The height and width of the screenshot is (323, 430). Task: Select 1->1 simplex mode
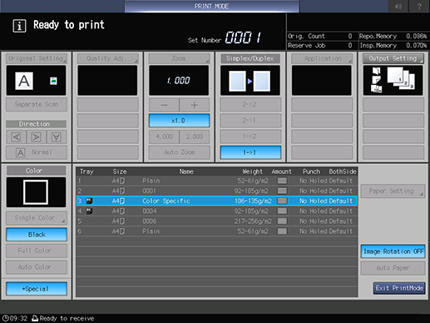click(250, 152)
